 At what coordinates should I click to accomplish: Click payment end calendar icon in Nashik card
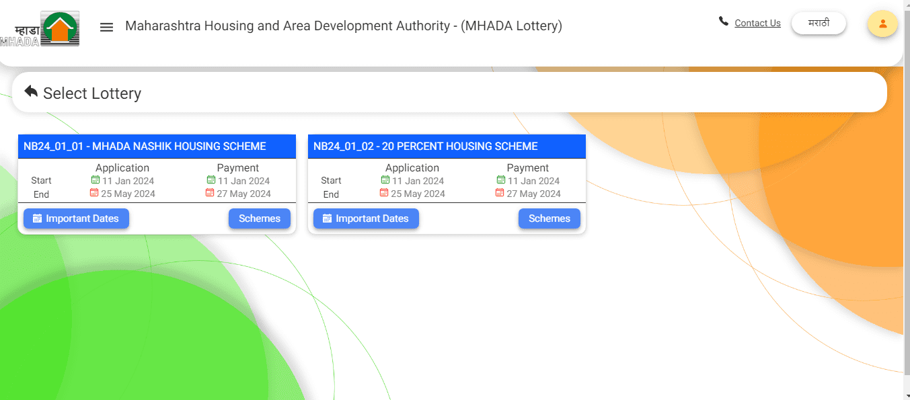click(210, 193)
